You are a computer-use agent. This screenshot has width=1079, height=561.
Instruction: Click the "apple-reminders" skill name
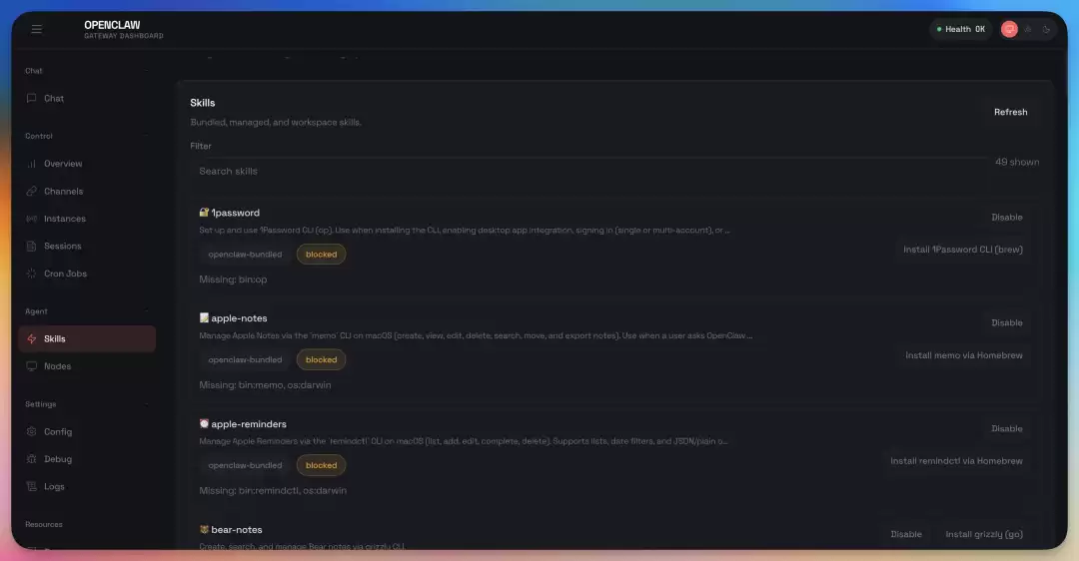tap(249, 424)
